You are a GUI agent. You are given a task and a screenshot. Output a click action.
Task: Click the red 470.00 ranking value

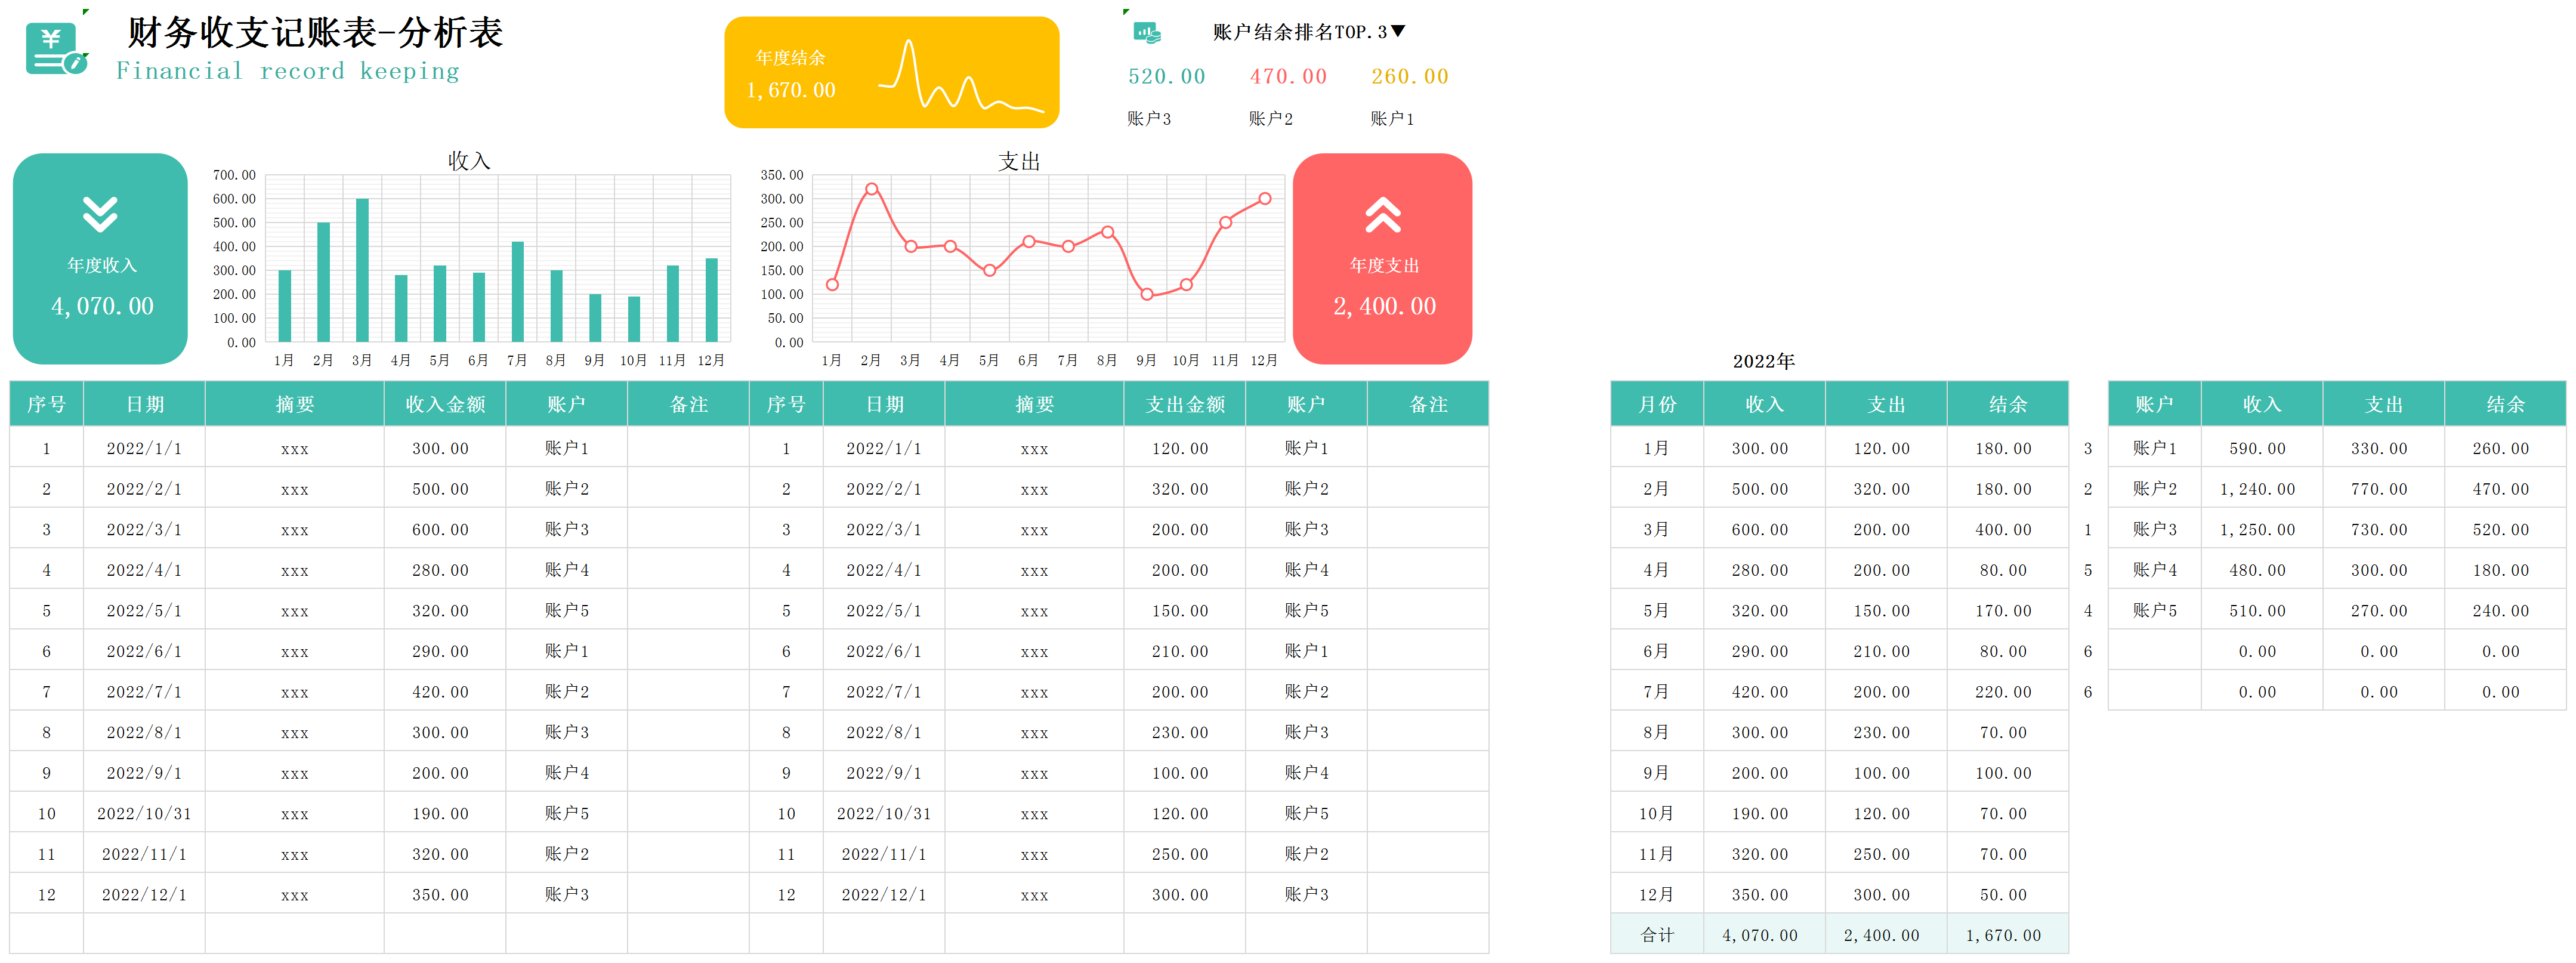[x=1287, y=77]
